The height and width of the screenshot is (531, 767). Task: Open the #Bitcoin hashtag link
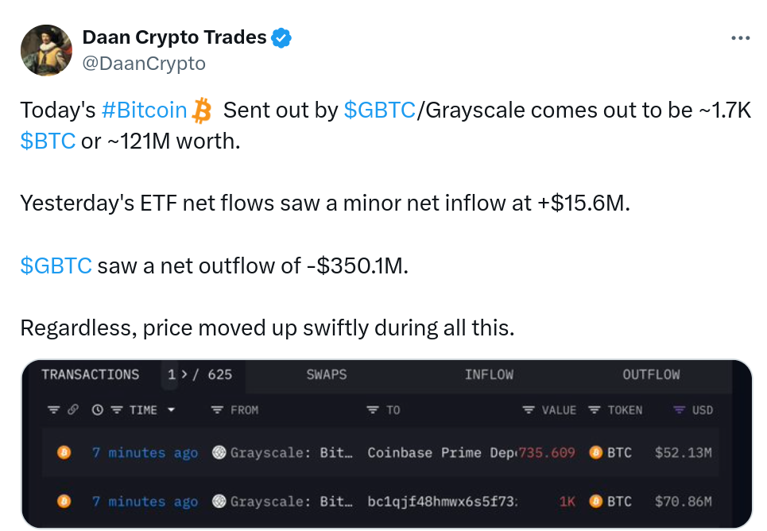(x=145, y=110)
